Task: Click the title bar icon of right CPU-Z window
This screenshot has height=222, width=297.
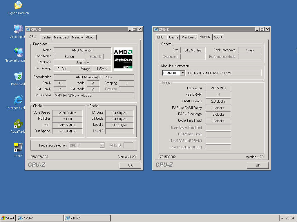Action: point(156,29)
